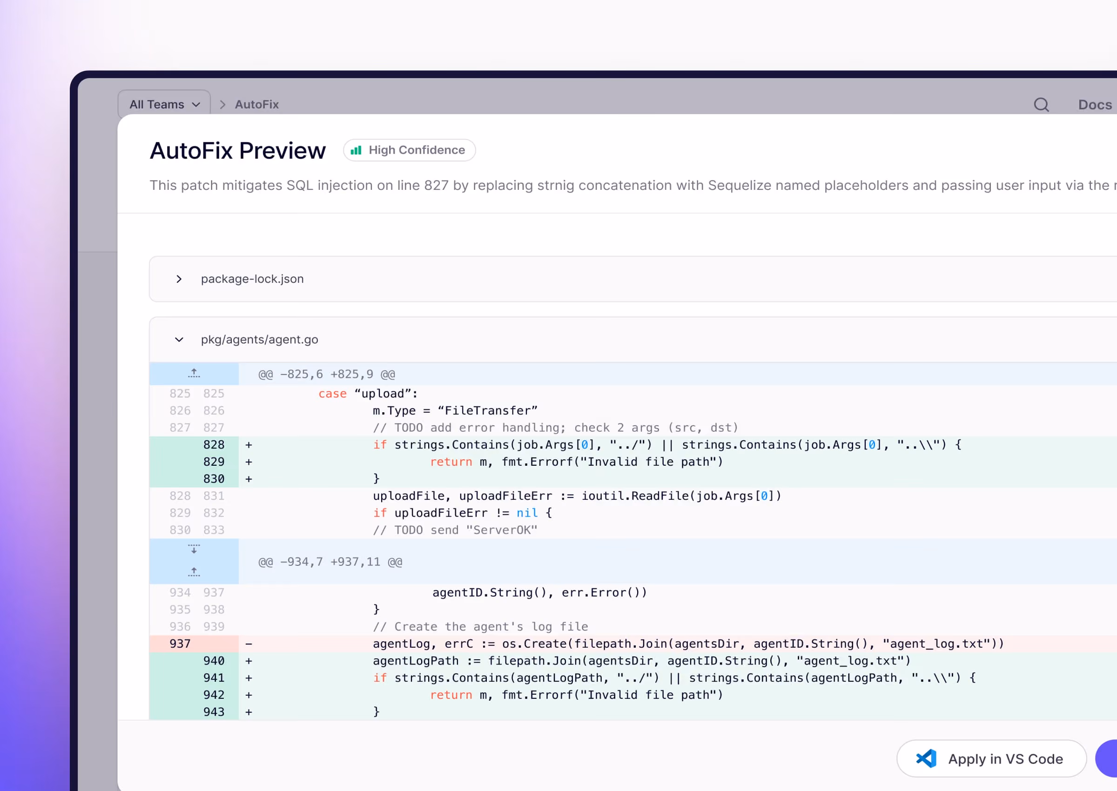Viewport: 1117px width, 791px height.
Task: Click Apply in VS Code button
Action: tap(991, 758)
